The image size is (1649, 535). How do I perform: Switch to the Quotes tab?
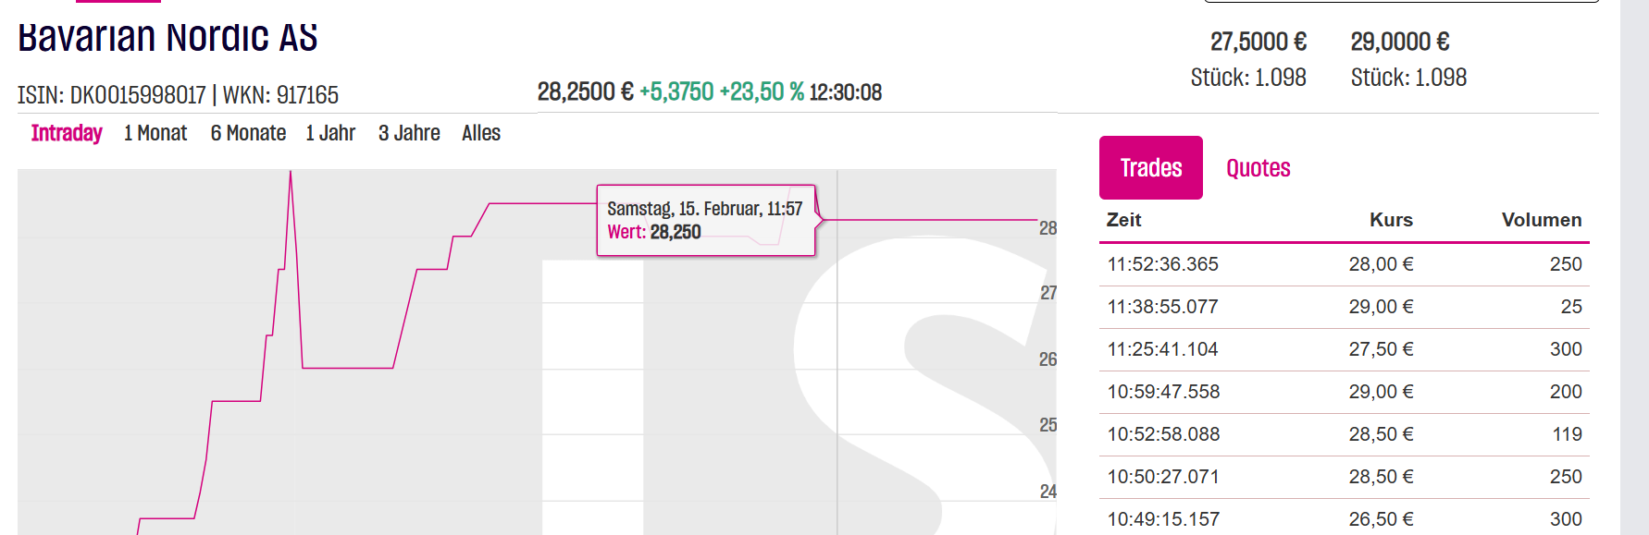pos(1258,167)
